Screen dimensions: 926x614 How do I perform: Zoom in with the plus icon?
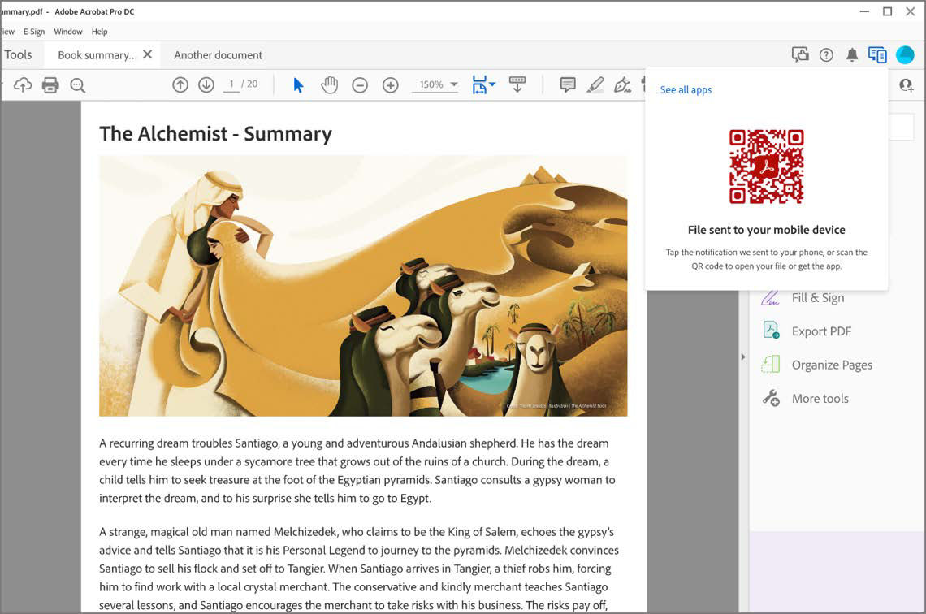391,85
